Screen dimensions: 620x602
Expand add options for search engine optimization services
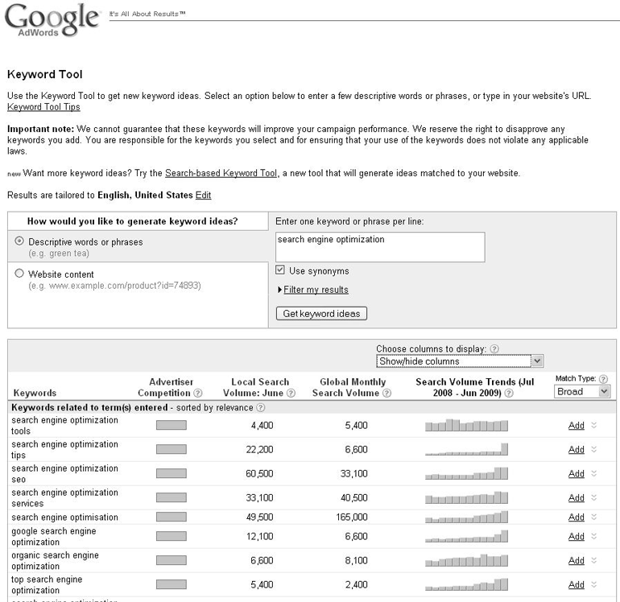tap(594, 497)
